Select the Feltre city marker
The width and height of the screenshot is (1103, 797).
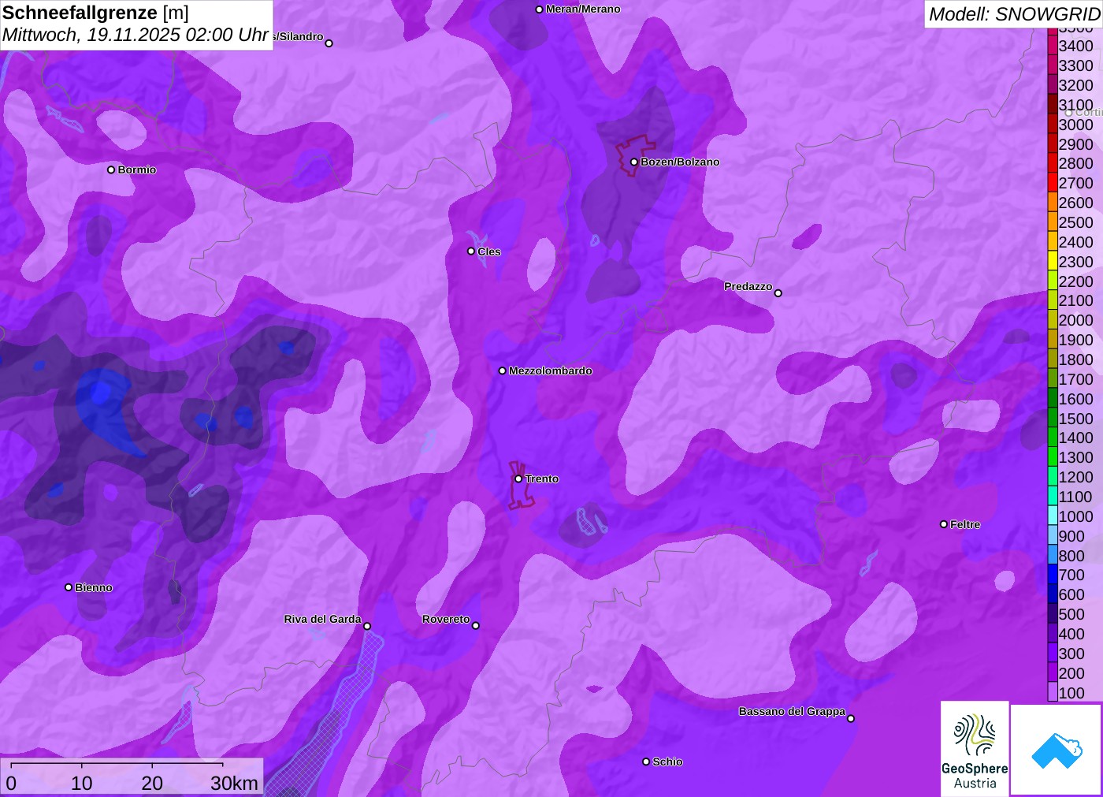[x=944, y=524]
